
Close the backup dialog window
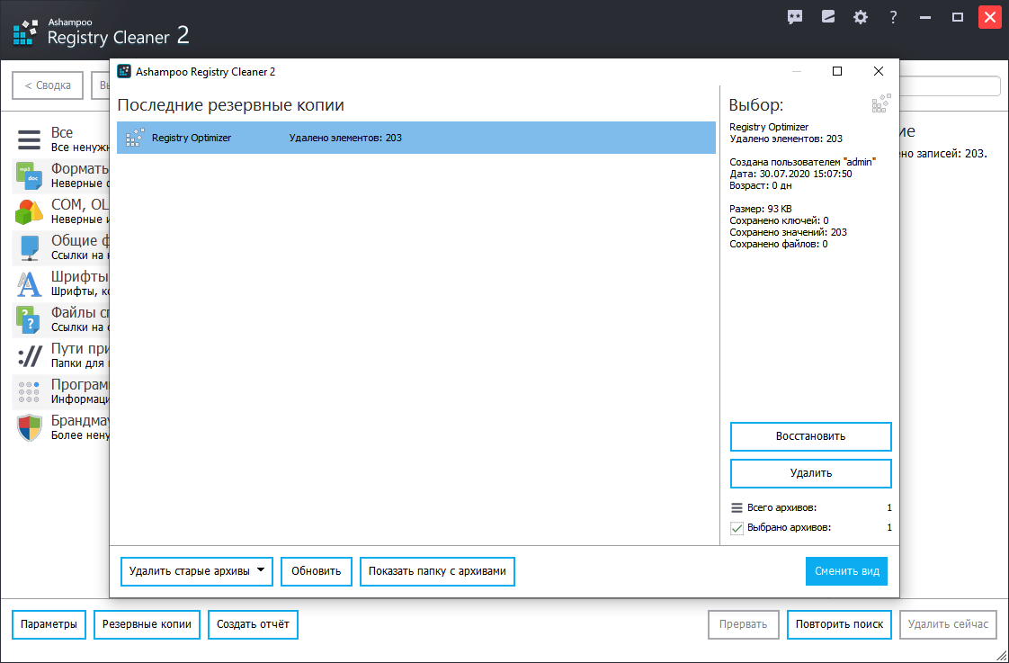coord(879,71)
